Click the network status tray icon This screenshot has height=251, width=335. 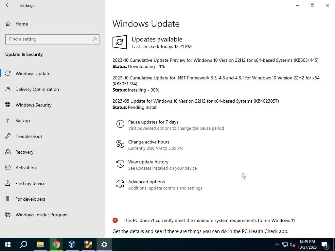[x=285, y=244]
